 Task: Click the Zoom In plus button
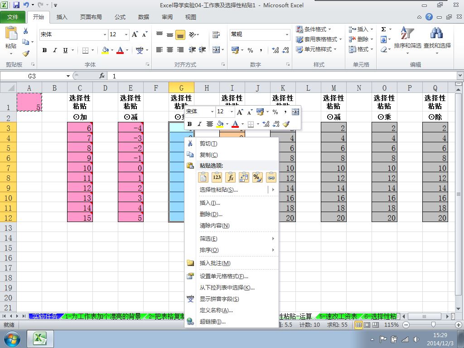pyautogui.click(x=459, y=325)
